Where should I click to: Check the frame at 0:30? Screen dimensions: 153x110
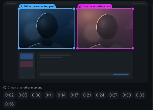[127, 95]
